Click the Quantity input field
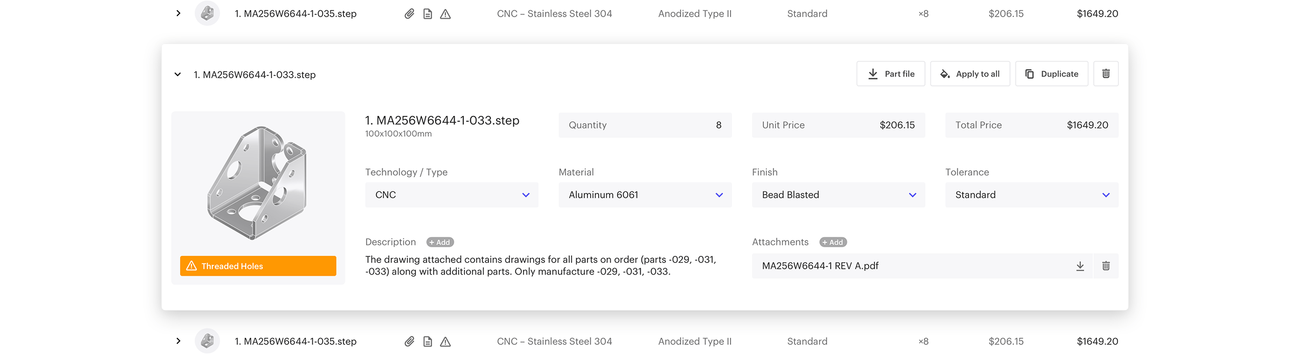This screenshot has width=1290, height=354. point(645,125)
